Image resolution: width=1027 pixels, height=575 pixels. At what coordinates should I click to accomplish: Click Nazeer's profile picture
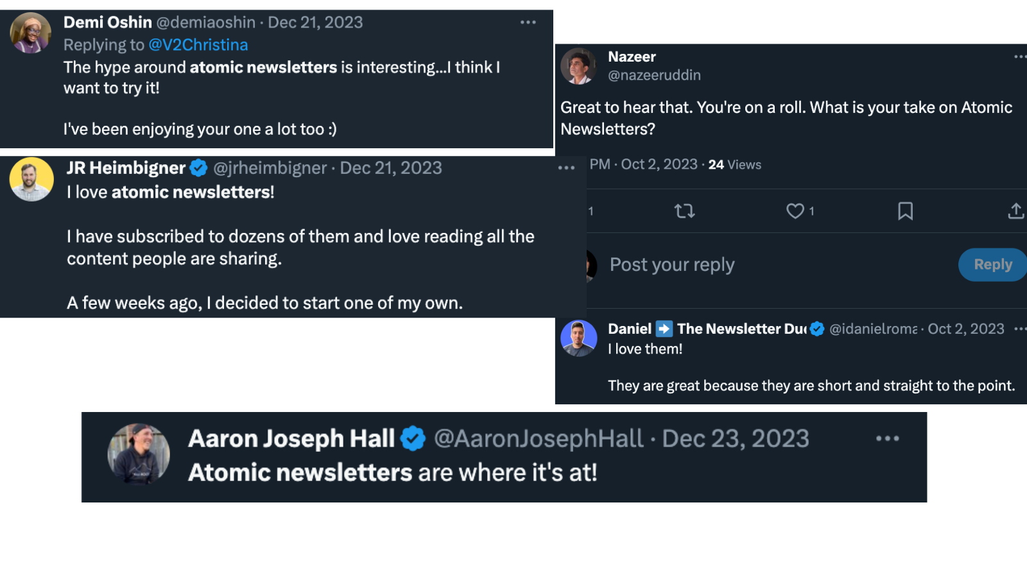(578, 66)
